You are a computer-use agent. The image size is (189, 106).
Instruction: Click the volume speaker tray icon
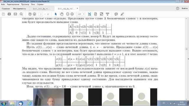(171, 103)
